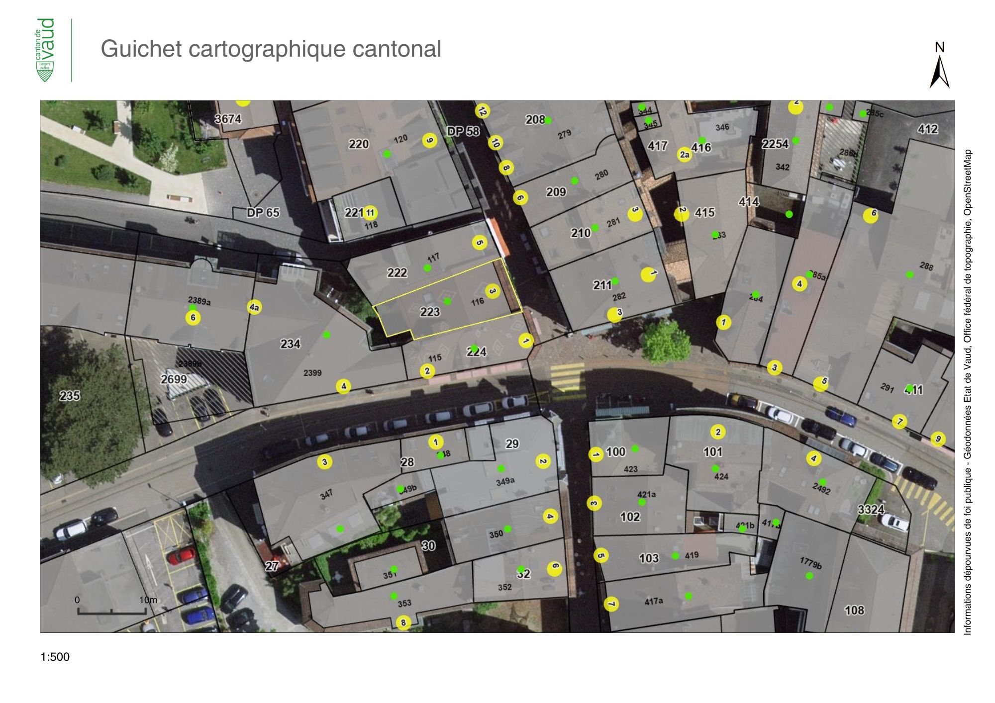Click parcel number 3674 label
Viewport: 995px width, 703px height.
pyautogui.click(x=228, y=119)
